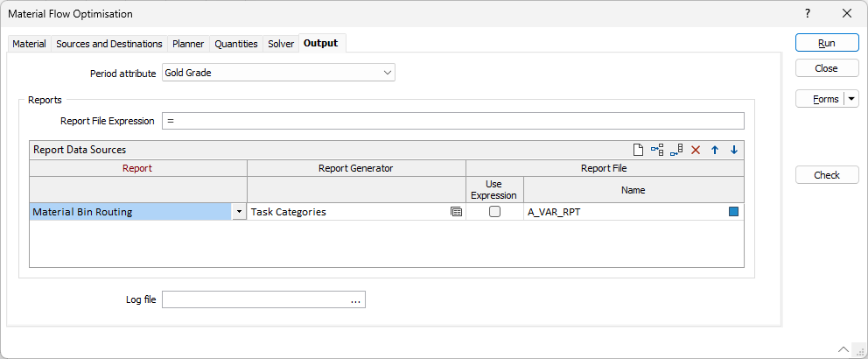Image resolution: width=868 pixels, height=359 pixels.
Task: Click the insert row above icon
Action: (x=657, y=150)
